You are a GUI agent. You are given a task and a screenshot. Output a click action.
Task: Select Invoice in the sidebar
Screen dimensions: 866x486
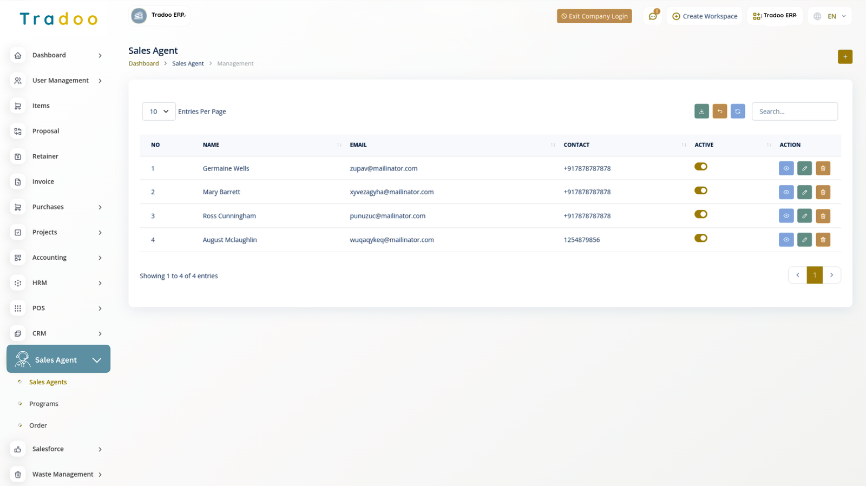[43, 182]
